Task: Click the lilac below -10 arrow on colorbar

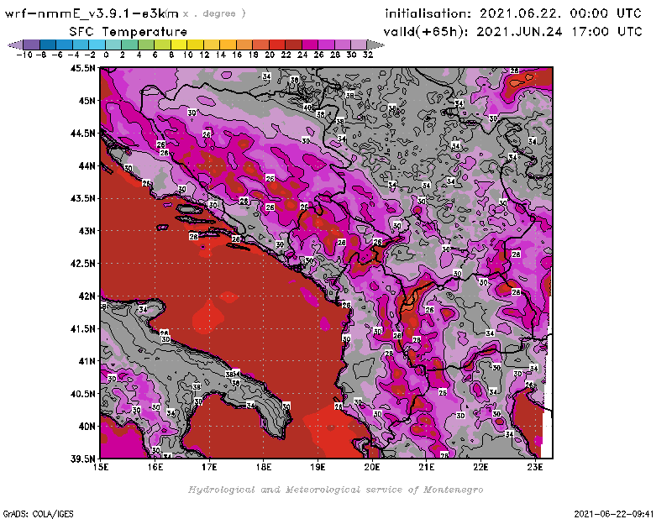Action: (x=15, y=45)
